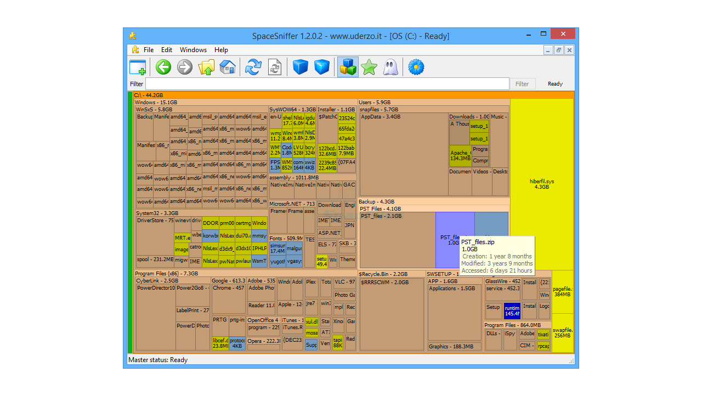Viewport: 702px width, 395px height.
Task: Click the "Backup - 4.3GB" folder header
Action: coord(434,202)
